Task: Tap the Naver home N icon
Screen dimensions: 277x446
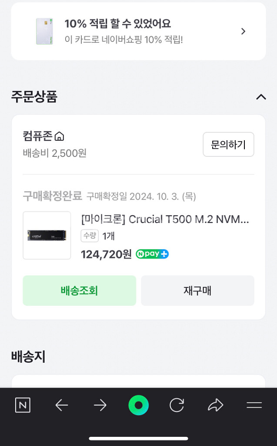Action: pos(23,405)
